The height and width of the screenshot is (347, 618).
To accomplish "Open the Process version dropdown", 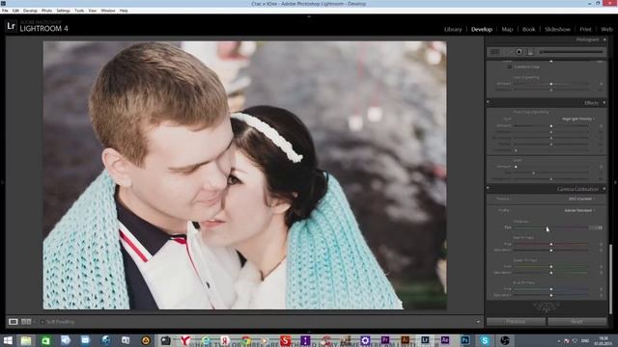I will (x=581, y=199).
